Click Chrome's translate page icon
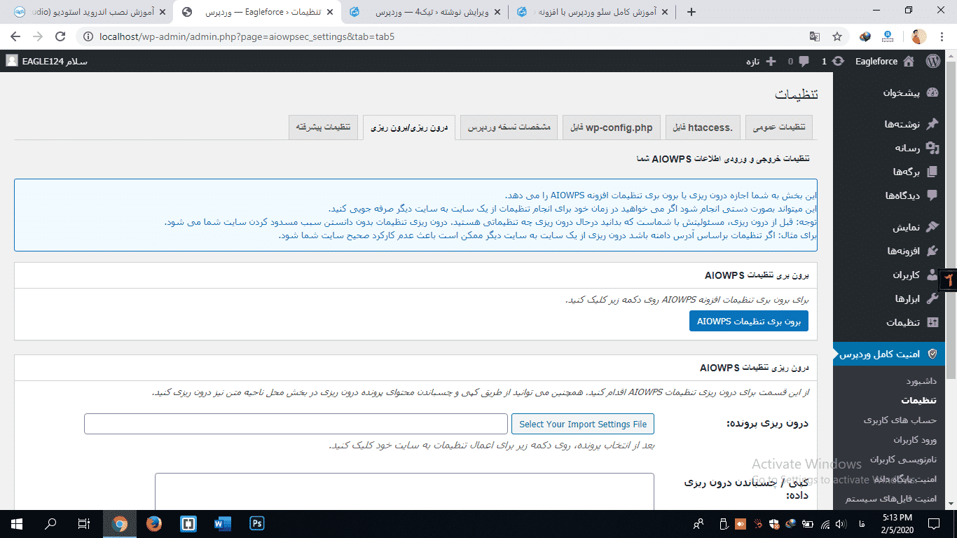The width and height of the screenshot is (957, 538). pos(814,36)
